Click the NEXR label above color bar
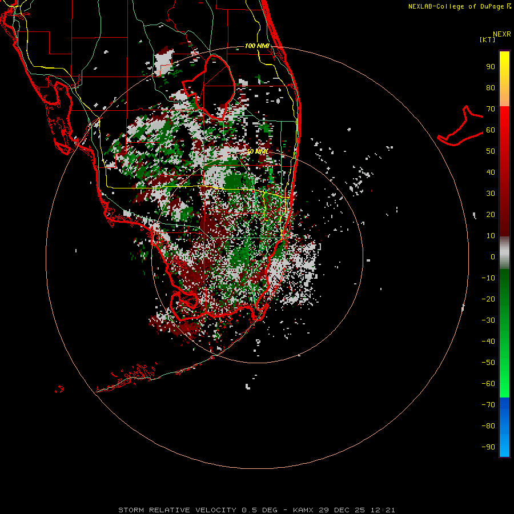Image resolution: width=514 pixels, height=514 pixels. 502,34
